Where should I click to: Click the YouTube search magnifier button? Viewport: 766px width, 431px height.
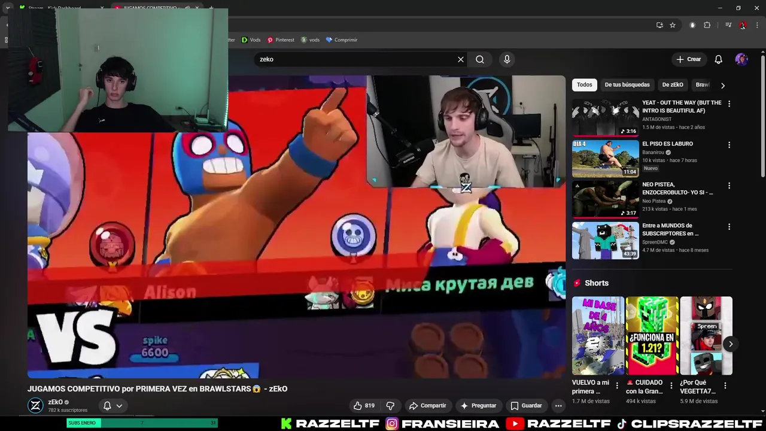pos(480,59)
